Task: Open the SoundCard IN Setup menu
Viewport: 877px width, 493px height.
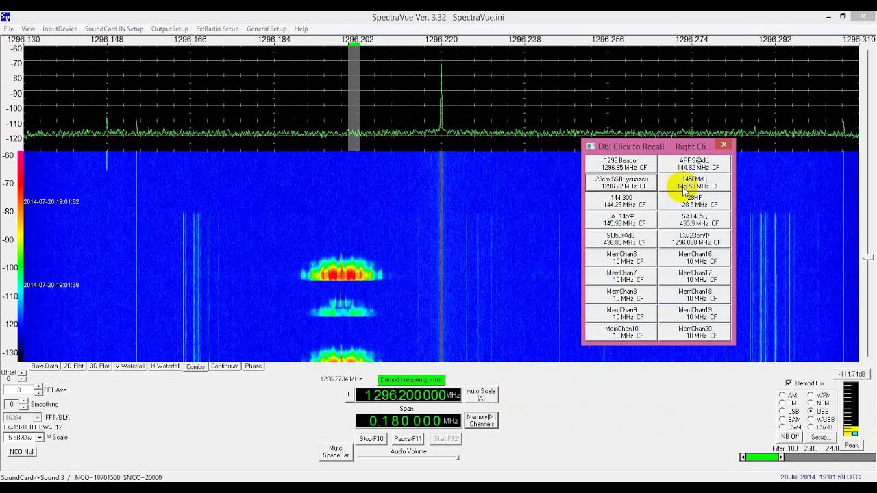Action: (114, 29)
